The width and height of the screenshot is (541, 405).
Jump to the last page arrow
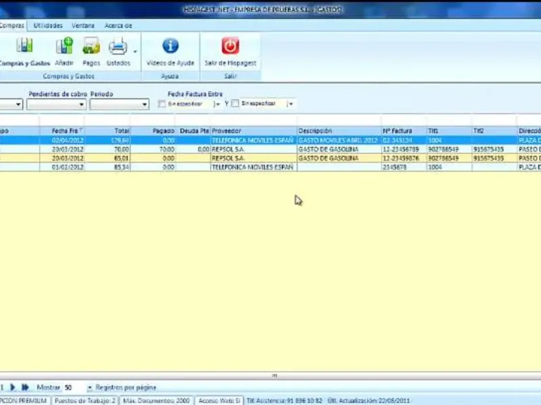coord(25,387)
